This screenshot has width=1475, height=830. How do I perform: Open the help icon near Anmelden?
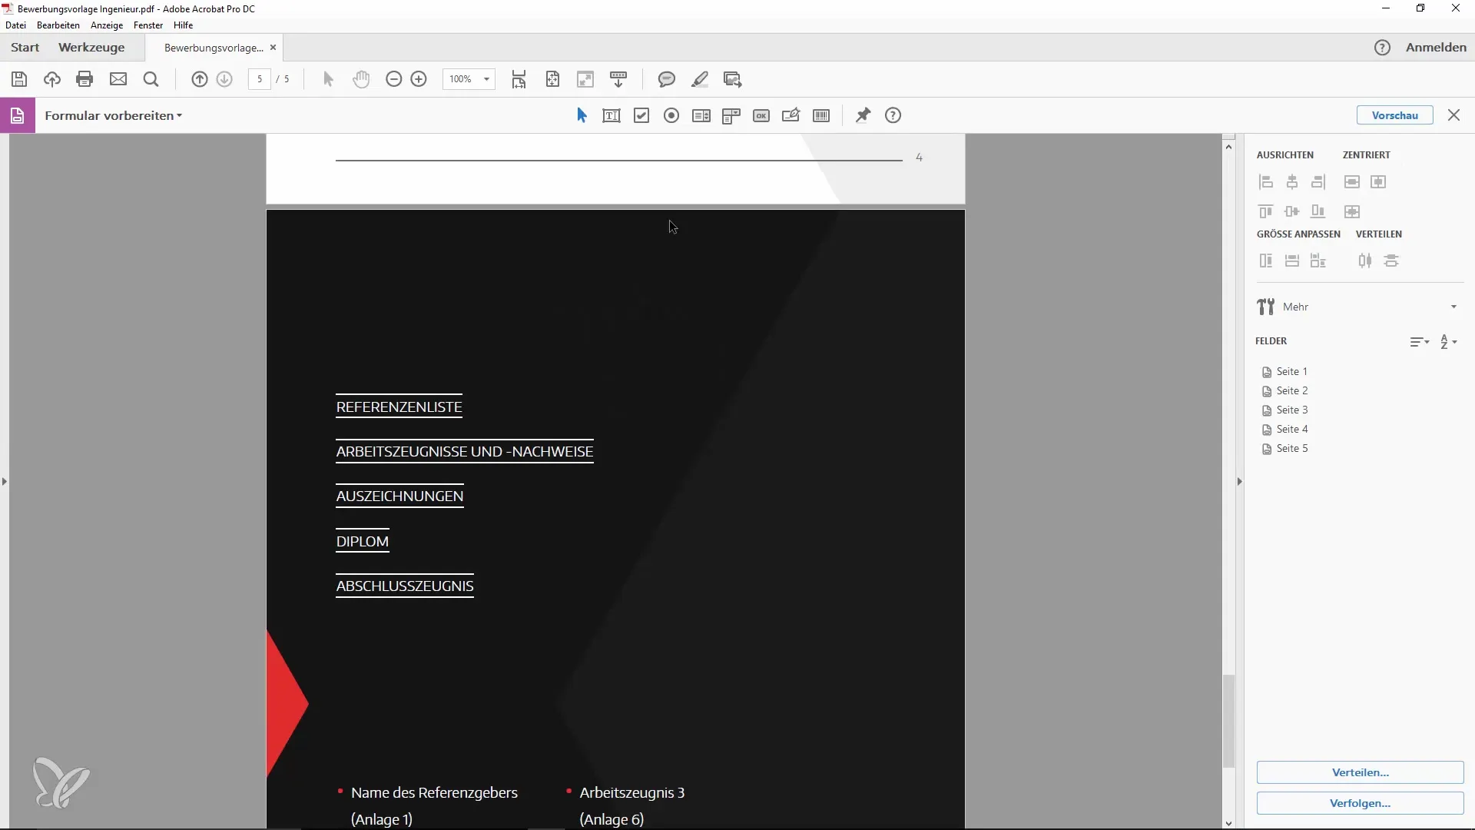pos(1382,48)
